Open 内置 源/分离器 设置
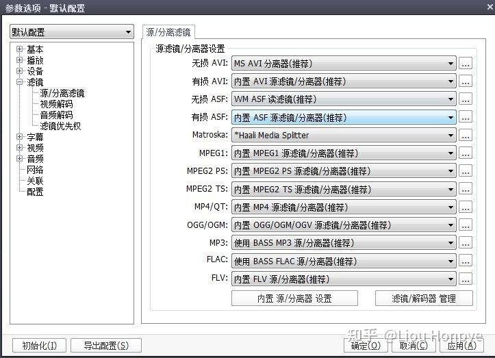The width and height of the screenshot is (495, 358). pyautogui.click(x=294, y=298)
